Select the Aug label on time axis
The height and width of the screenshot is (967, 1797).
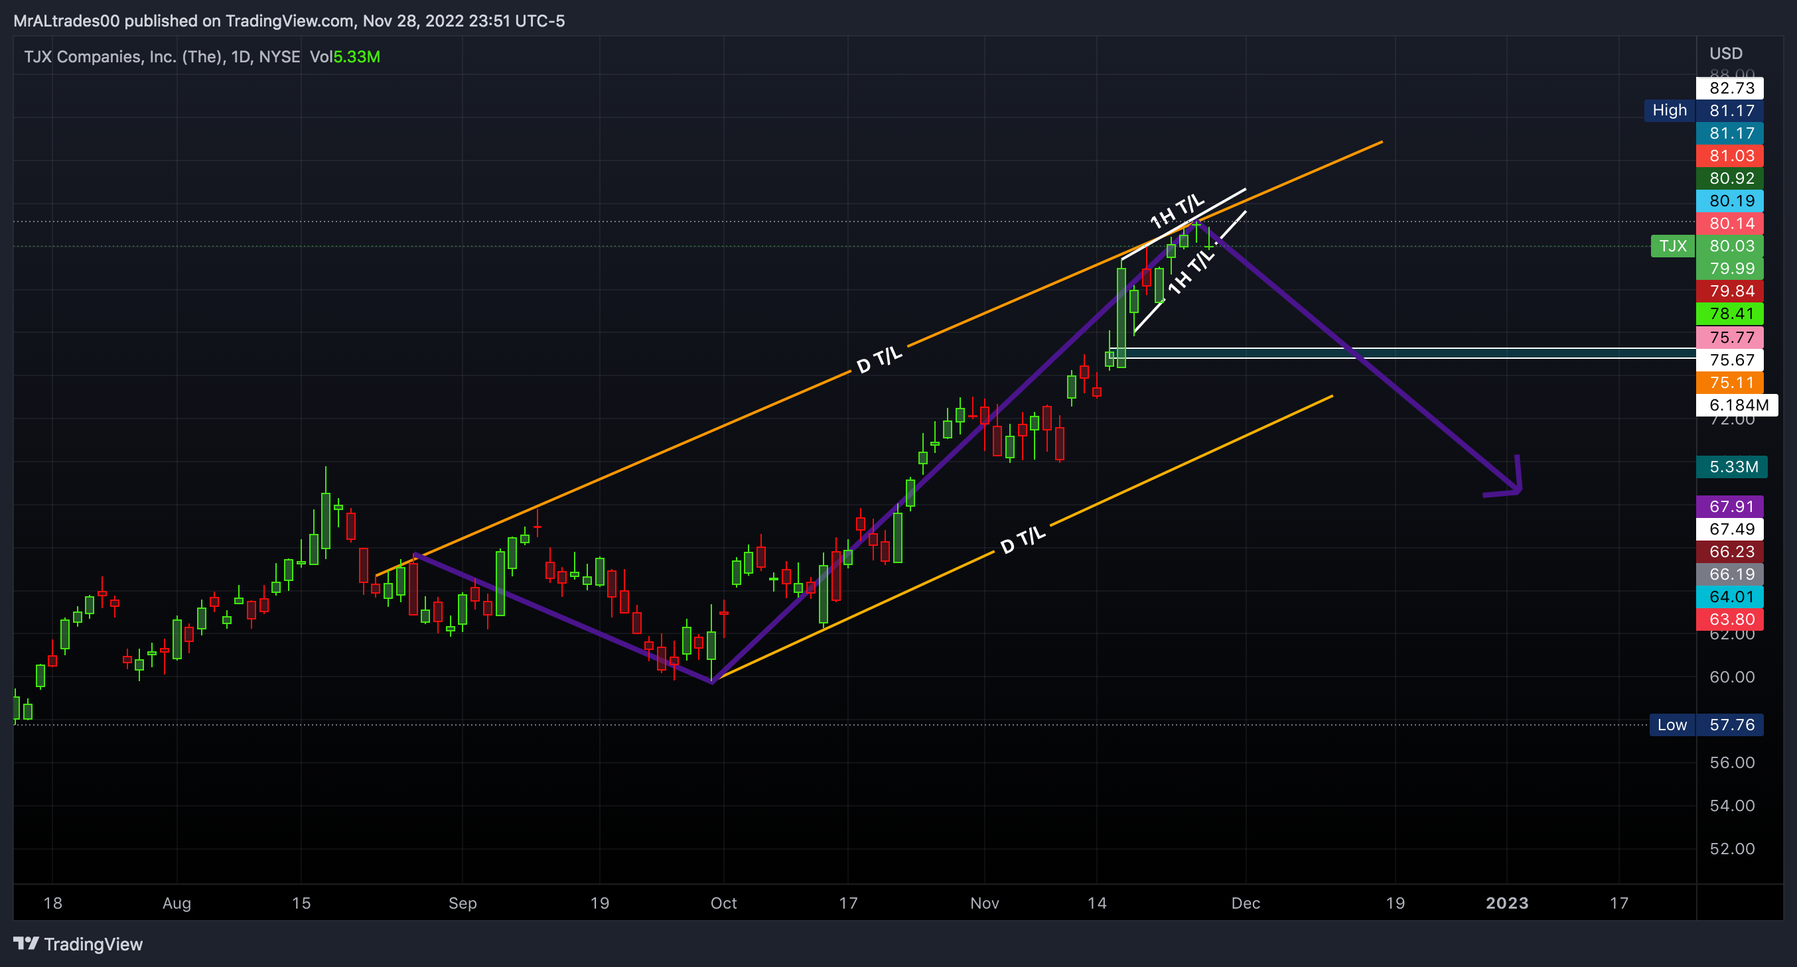coord(177,903)
